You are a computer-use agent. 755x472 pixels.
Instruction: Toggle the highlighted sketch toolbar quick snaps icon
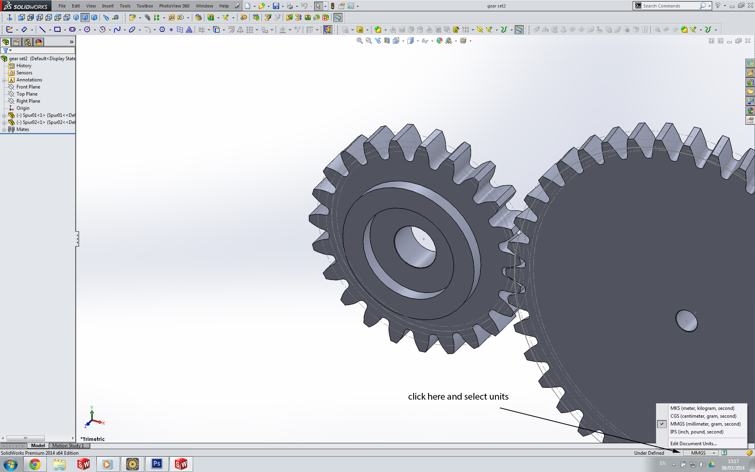[x=328, y=29]
